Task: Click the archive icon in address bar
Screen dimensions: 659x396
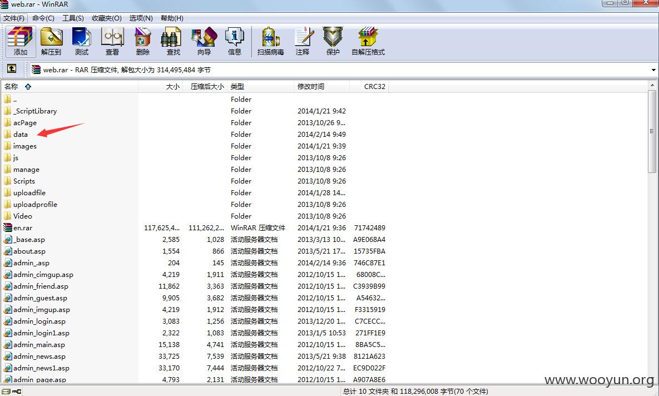Action: (x=36, y=70)
